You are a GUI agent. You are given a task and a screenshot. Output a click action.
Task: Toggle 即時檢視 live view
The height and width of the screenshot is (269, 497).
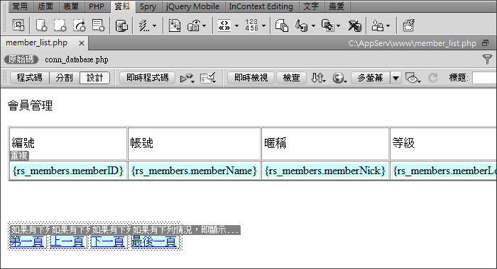point(251,78)
